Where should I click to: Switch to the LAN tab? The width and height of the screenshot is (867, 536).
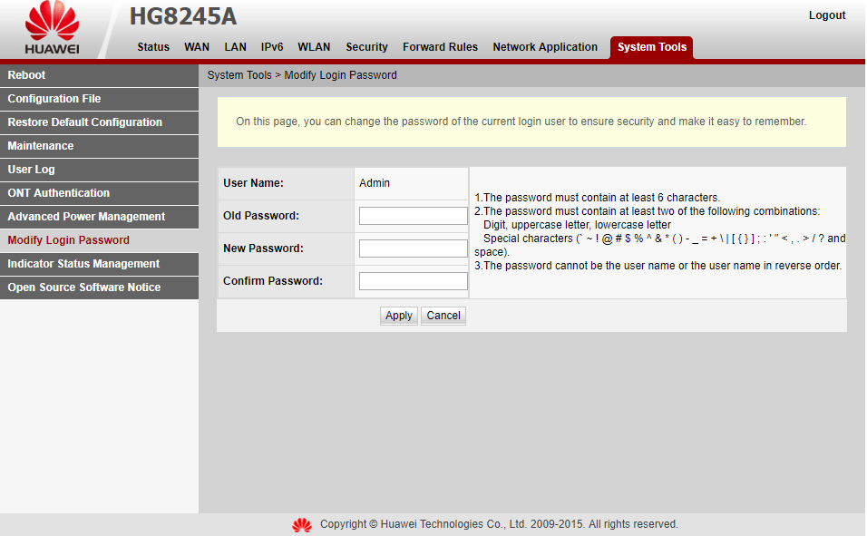pyautogui.click(x=235, y=47)
